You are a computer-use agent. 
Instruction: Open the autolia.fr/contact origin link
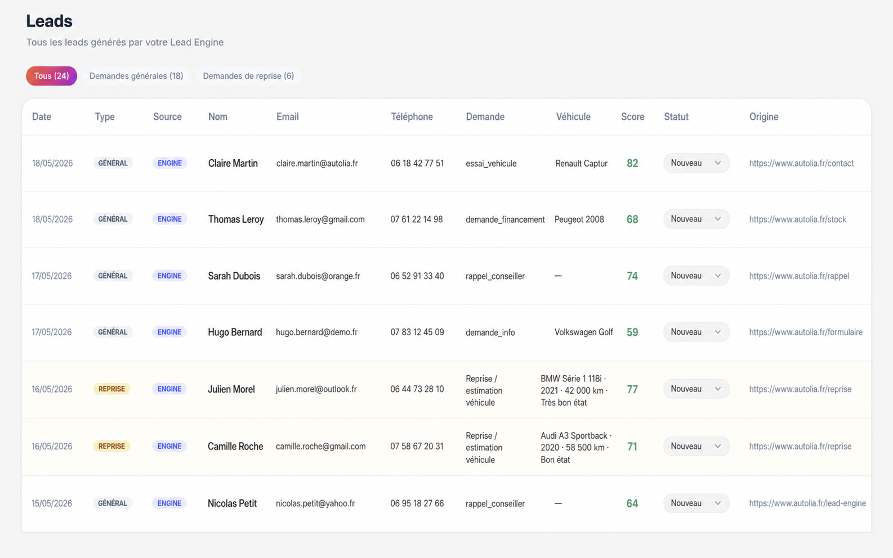pyautogui.click(x=801, y=163)
